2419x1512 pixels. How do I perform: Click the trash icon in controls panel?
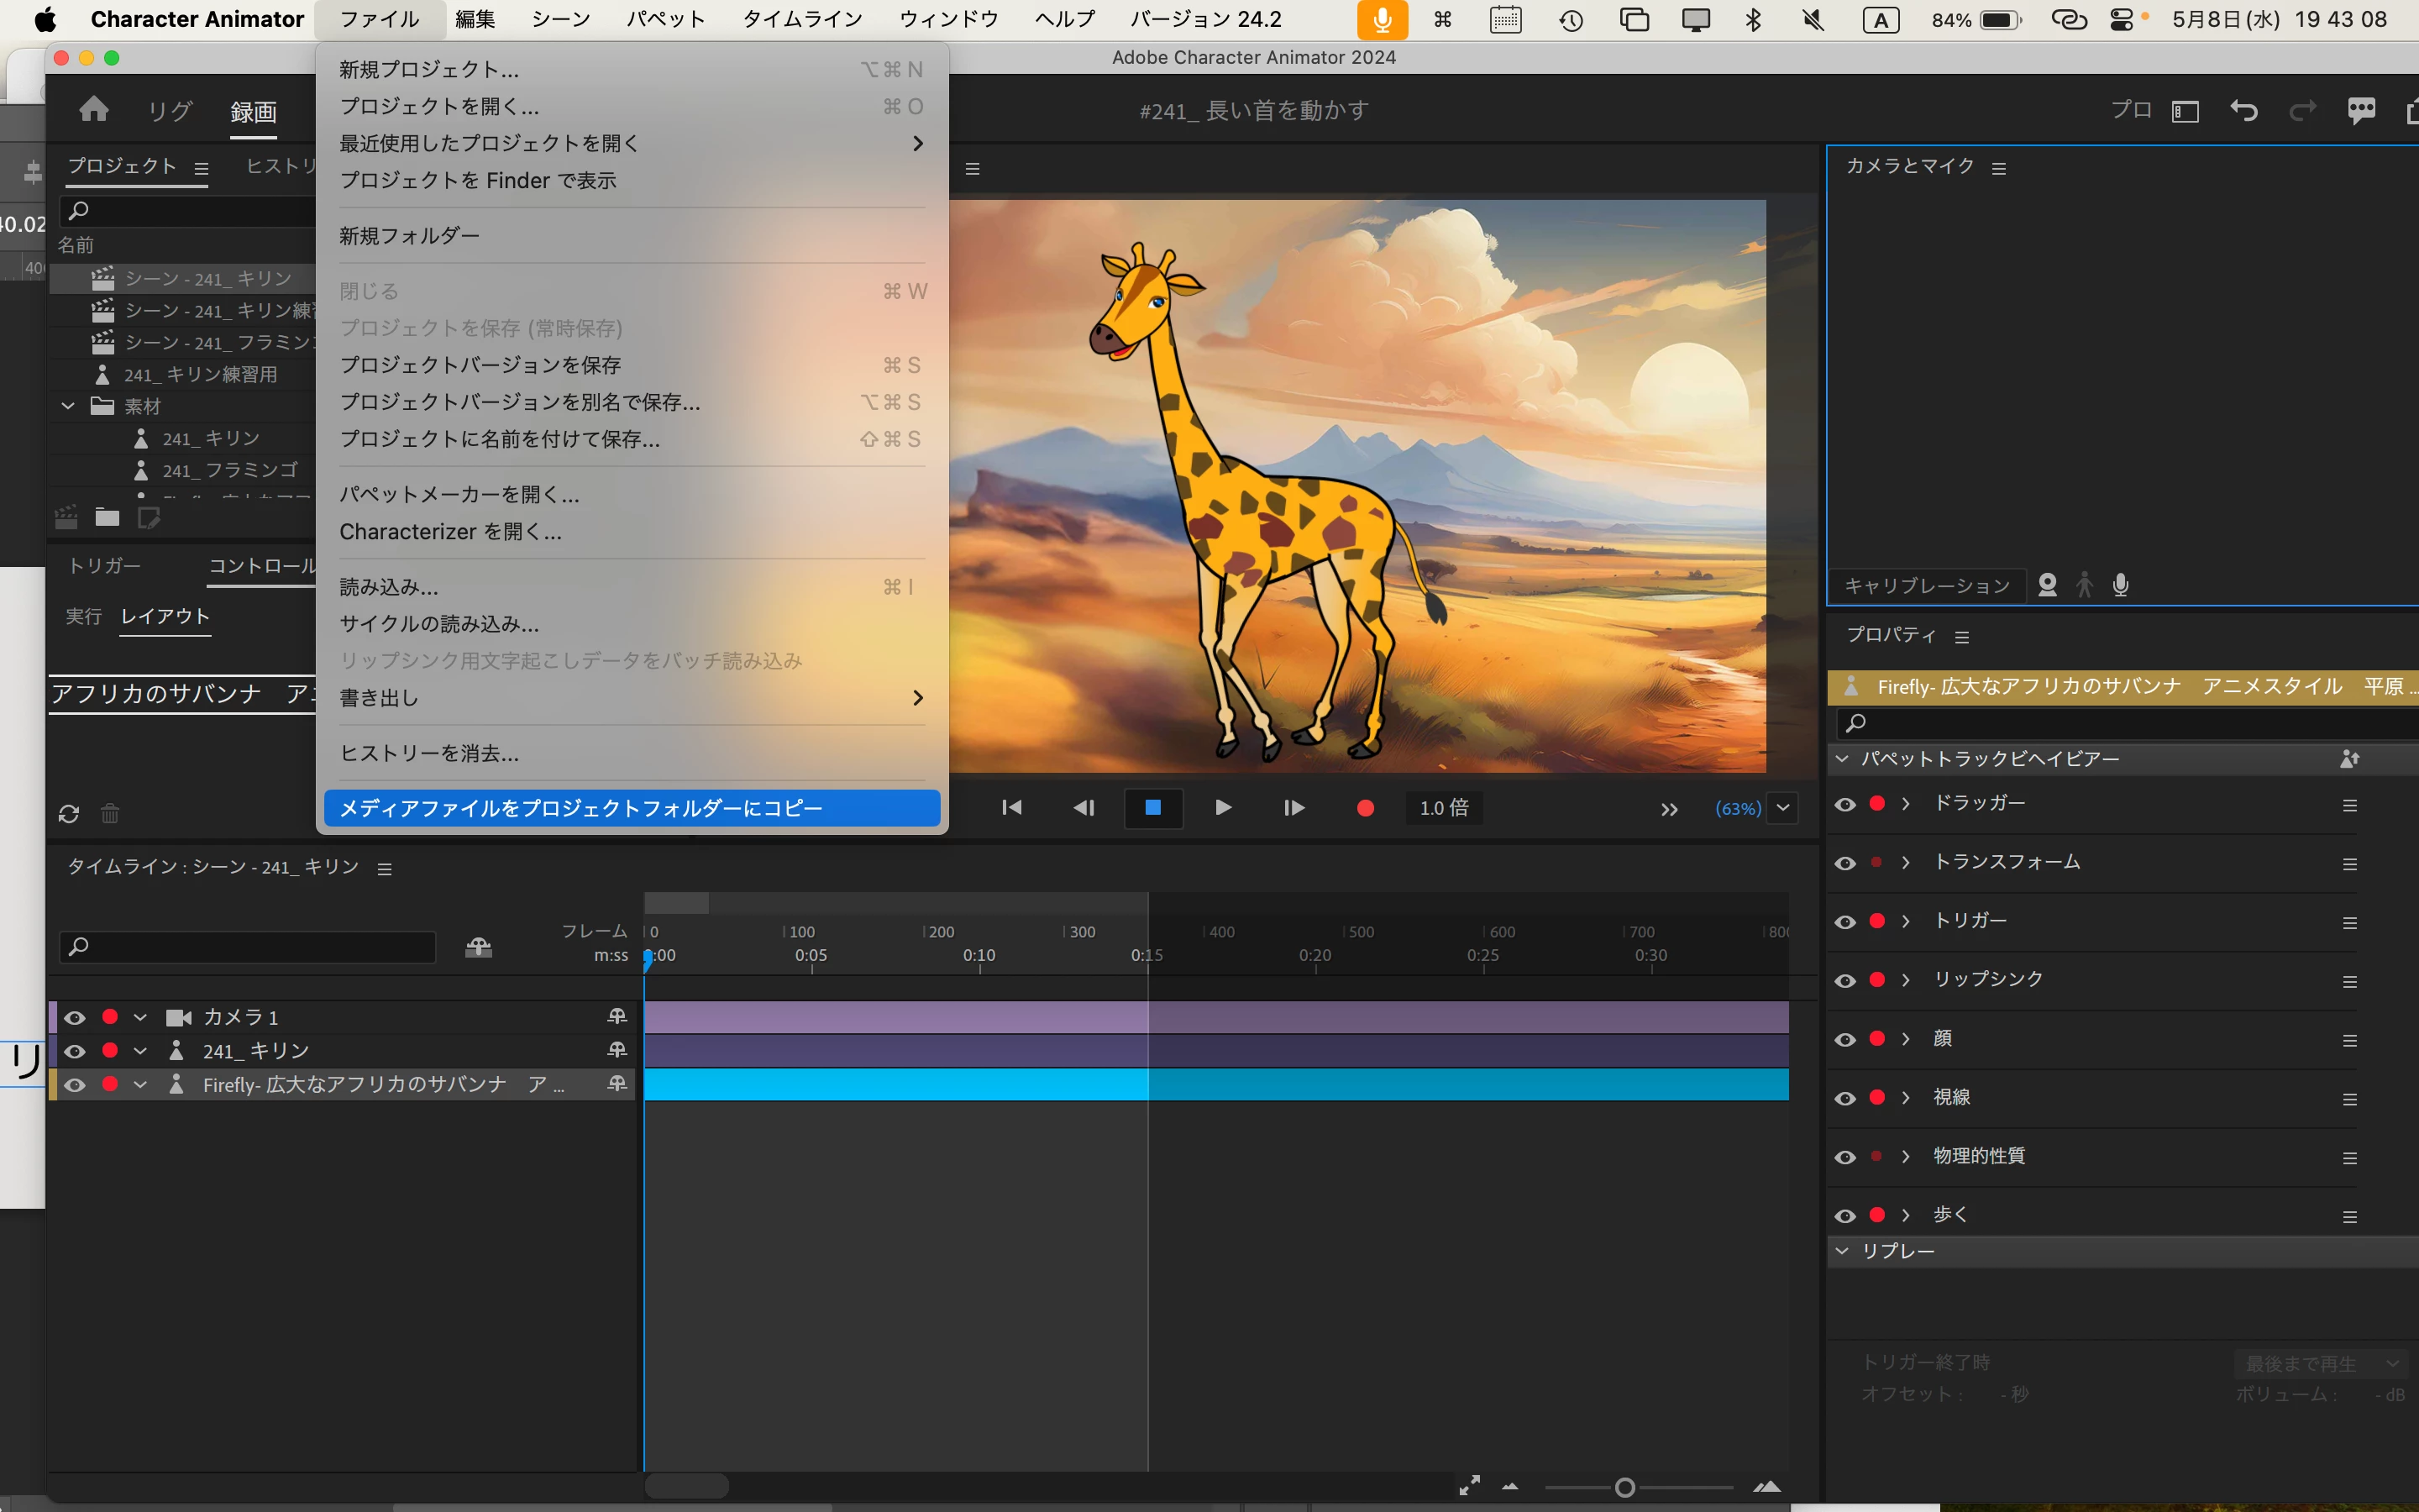click(110, 813)
